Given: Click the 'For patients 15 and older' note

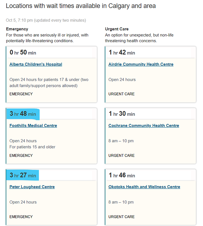Looking at the screenshot, I should coord(32,147).
